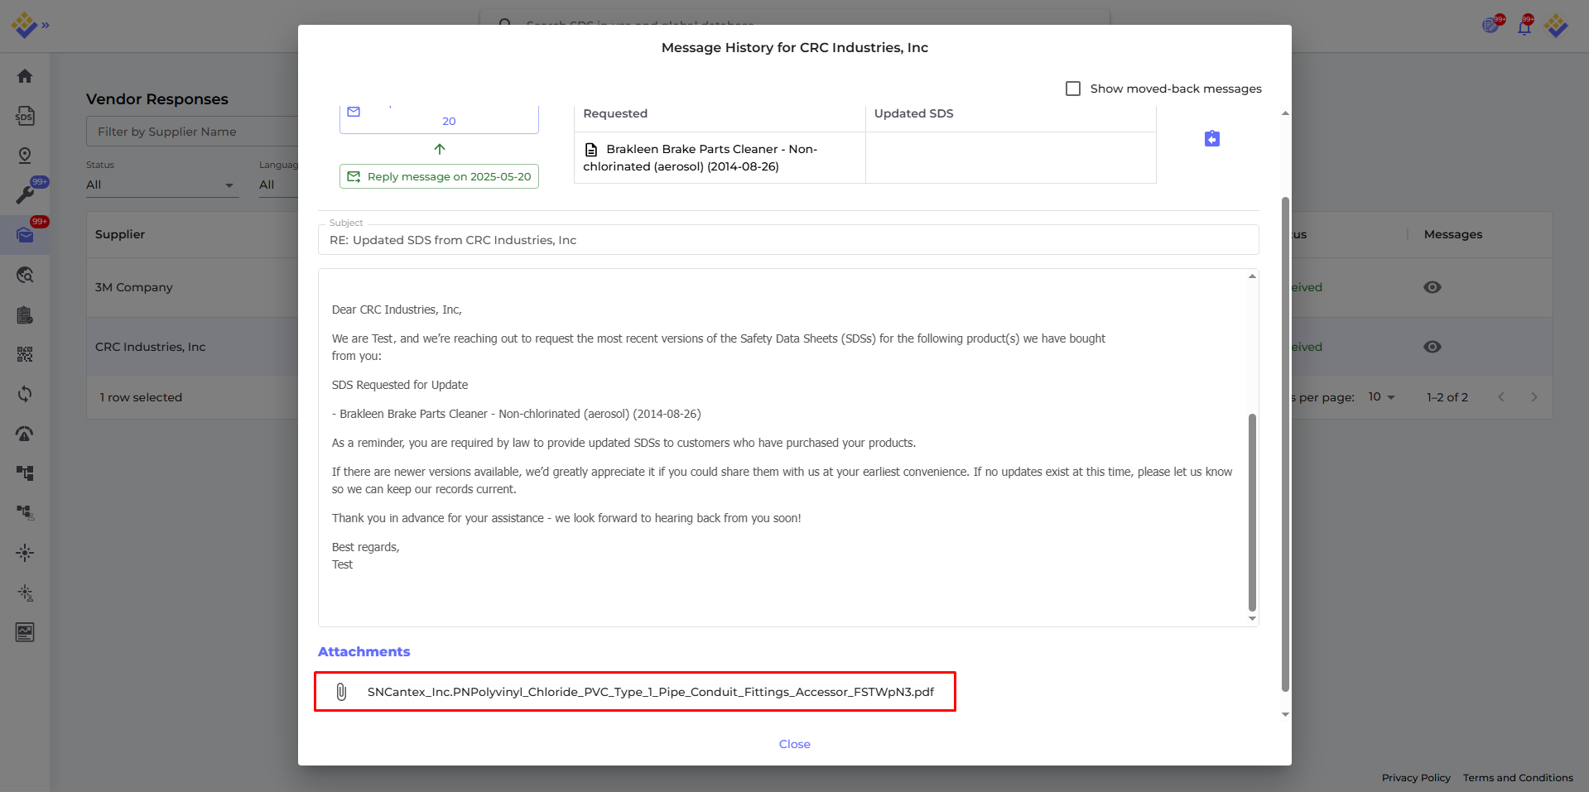
Task: Open the user logo menu top right
Action: click(1556, 26)
